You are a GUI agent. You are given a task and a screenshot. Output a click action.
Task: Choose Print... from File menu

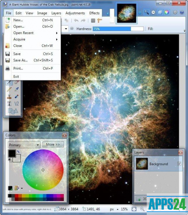pyautogui.click(x=33, y=68)
